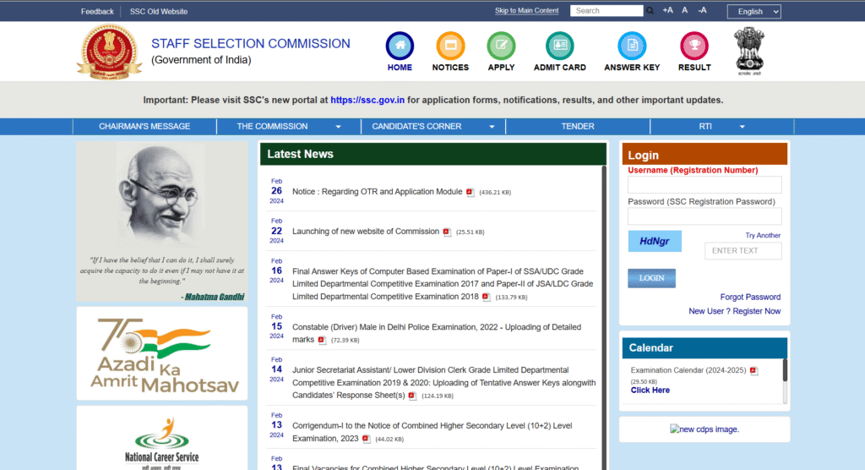Open Candidate's Corner menu item
Image resolution: width=865 pixels, height=470 pixels.
[x=416, y=127]
